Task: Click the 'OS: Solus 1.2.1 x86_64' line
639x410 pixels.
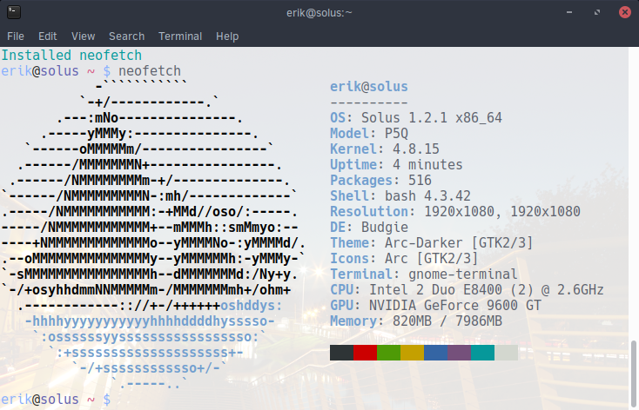Action: [x=416, y=118]
